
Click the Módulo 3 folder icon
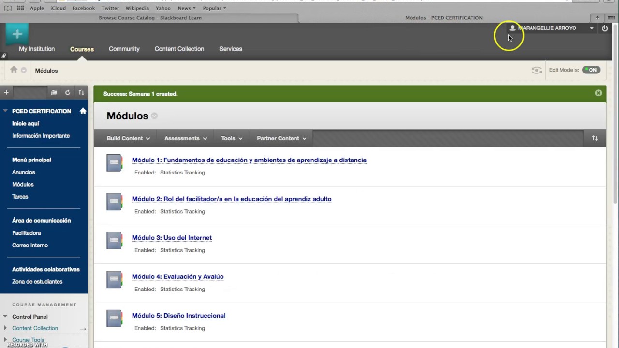click(x=115, y=241)
